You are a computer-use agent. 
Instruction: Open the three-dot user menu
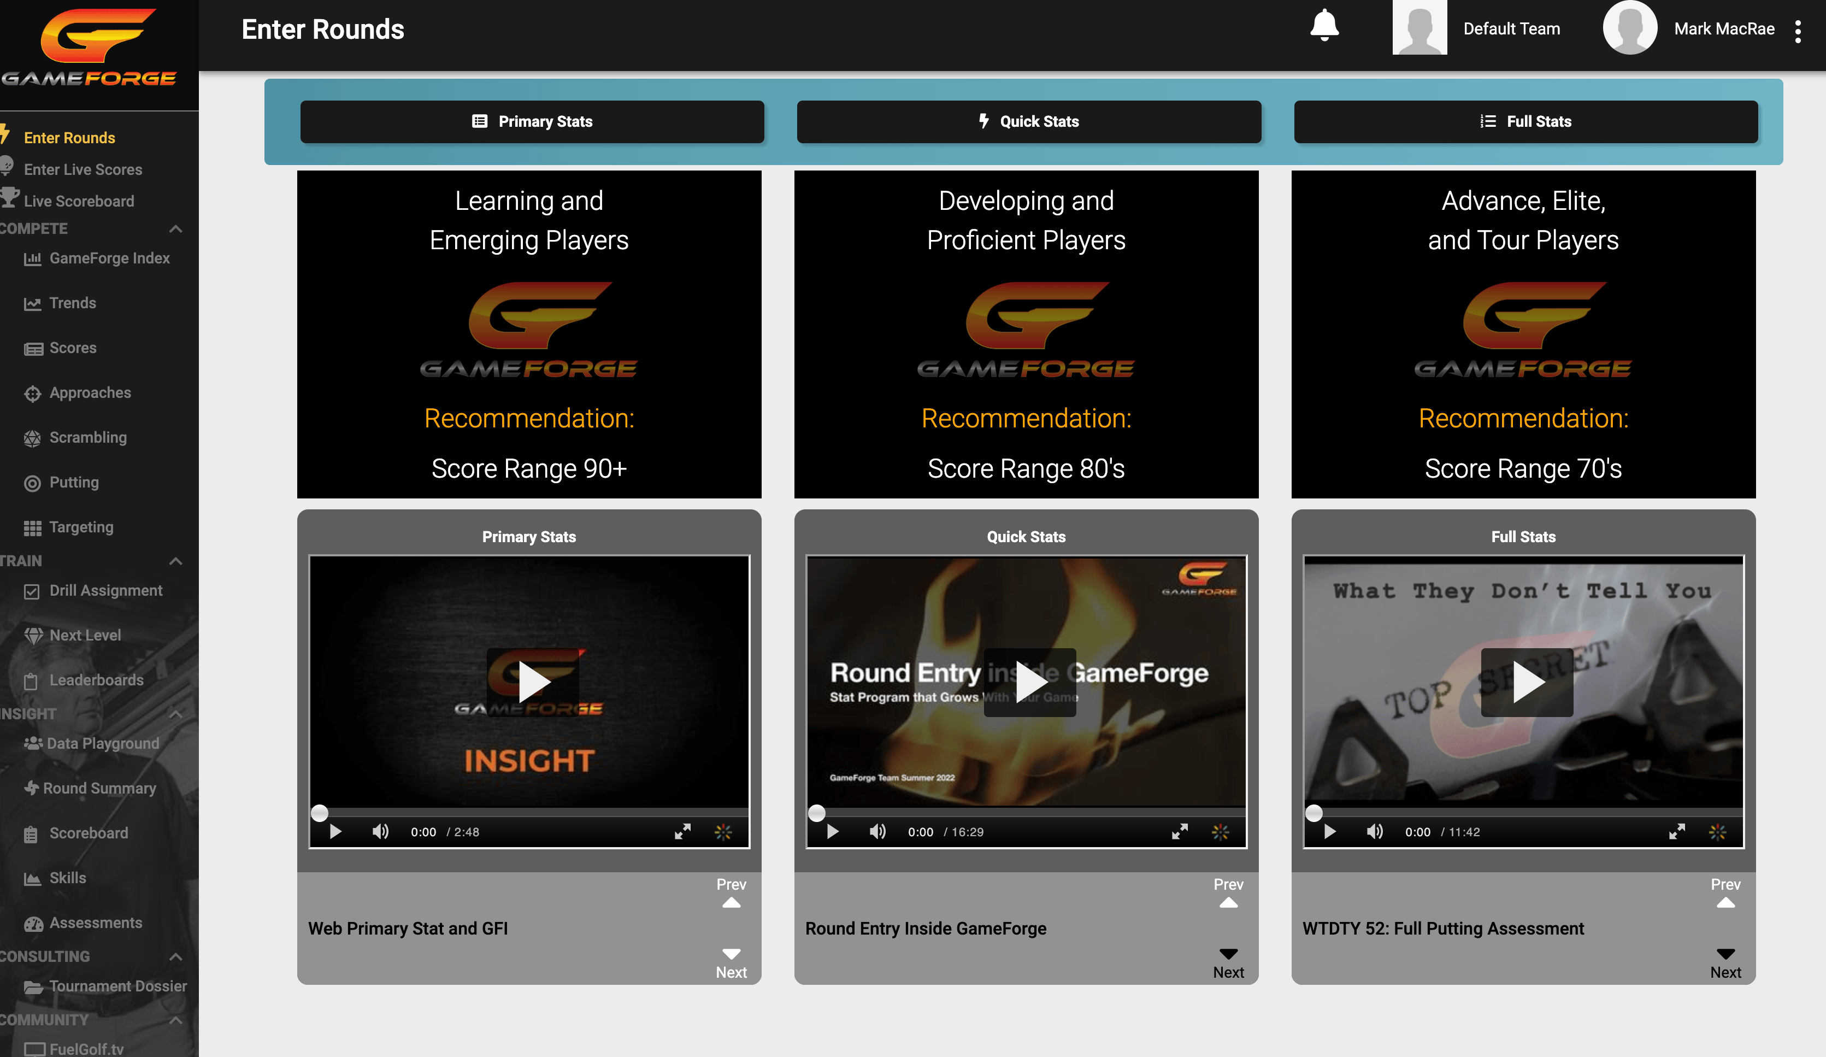1798,31
